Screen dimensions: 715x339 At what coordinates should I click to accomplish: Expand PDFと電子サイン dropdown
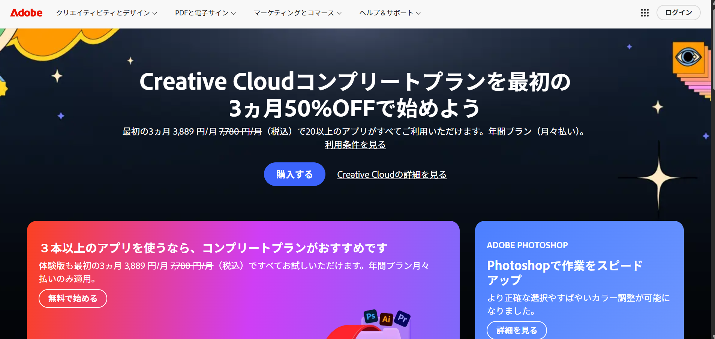pos(205,13)
